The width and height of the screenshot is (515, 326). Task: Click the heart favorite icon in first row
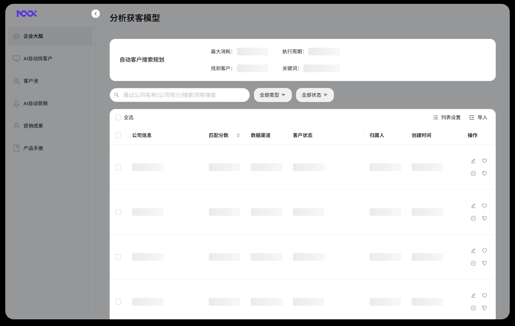pyautogui.click(x=485, y=161)
